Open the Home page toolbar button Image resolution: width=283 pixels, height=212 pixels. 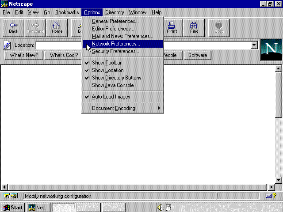pos(57,28)
